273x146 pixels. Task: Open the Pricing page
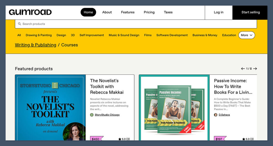[x=149, y=12]
